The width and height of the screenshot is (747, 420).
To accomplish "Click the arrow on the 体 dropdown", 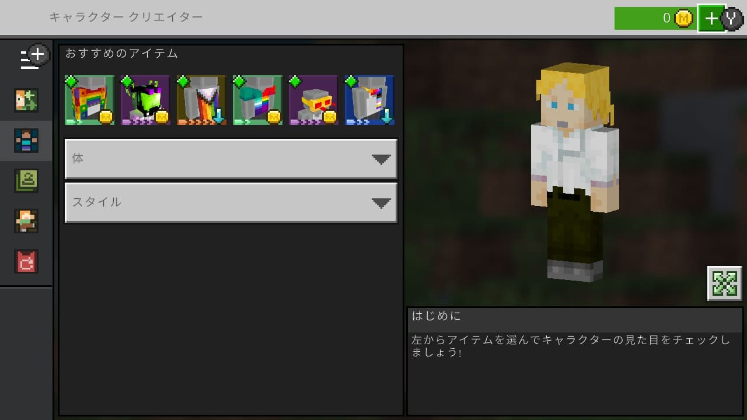I will pos(381,159).
